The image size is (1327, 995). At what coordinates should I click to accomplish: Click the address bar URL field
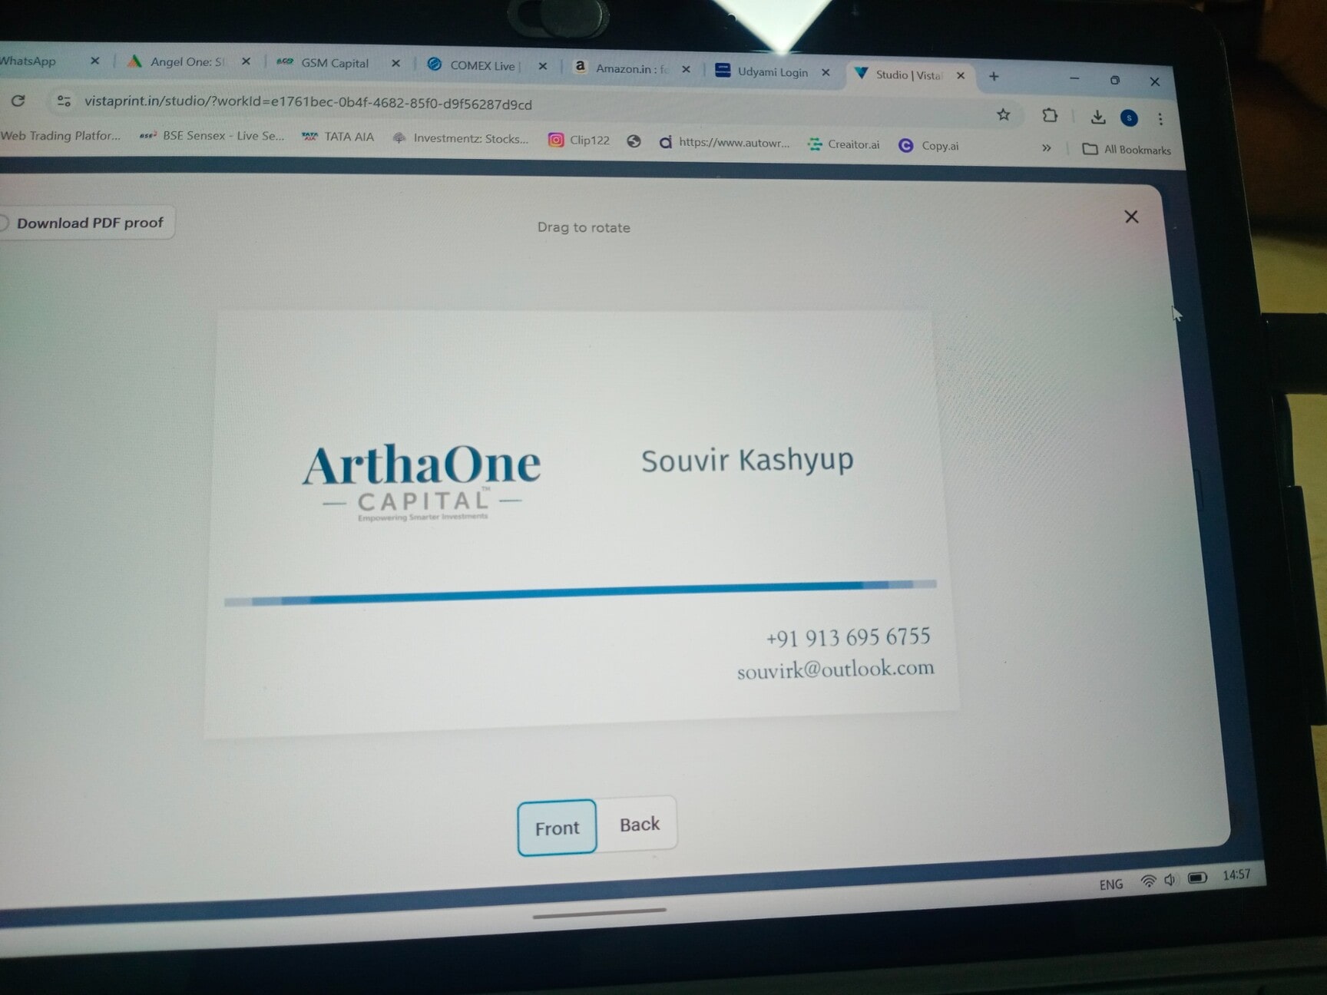pyautogui.click(x=307, y=104)
